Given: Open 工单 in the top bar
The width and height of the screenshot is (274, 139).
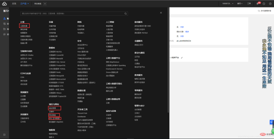Looking at the screenshot, I should [249, 4].
